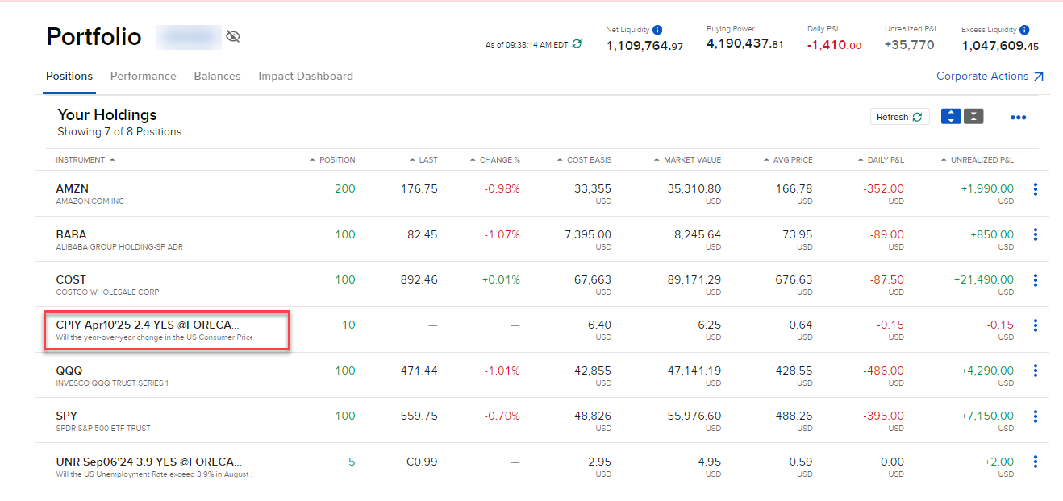Click SPY cost basis 48,826
Viewport: 1063px width, 501px height.
tap(592, 416)
